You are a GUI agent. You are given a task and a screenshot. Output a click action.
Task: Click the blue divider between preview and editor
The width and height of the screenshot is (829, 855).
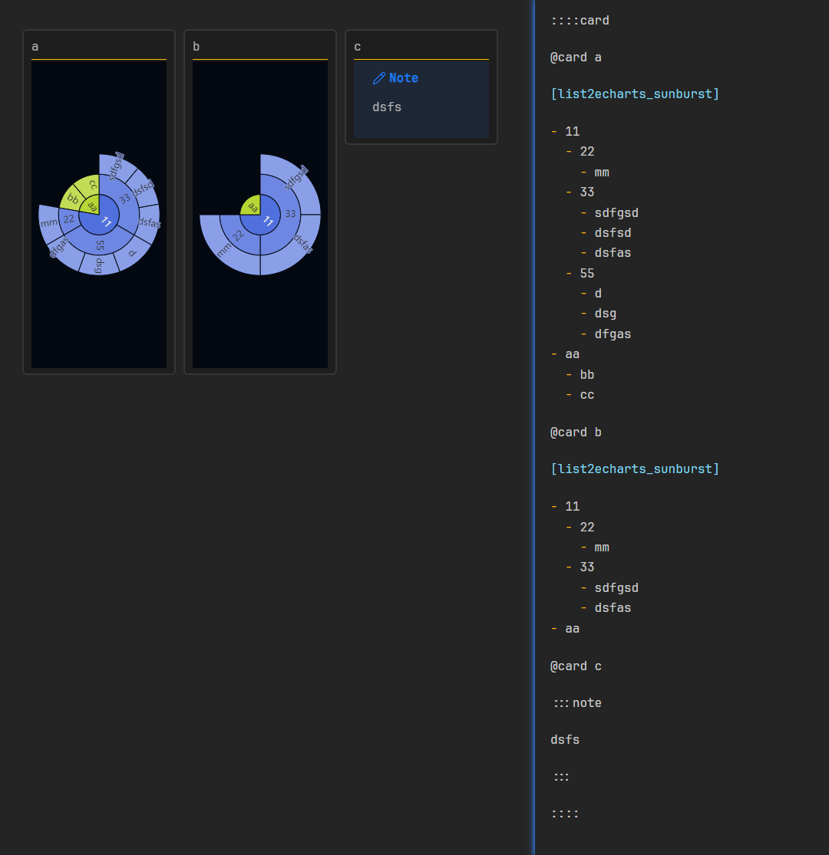coord(533,427)
